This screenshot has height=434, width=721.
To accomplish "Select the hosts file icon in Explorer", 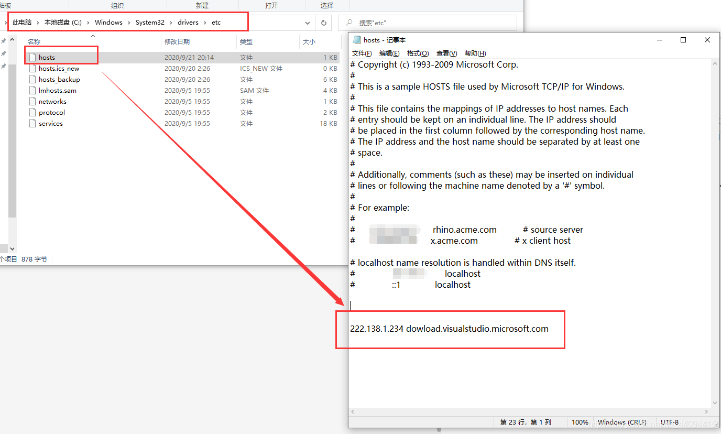I will coord(32,57).
